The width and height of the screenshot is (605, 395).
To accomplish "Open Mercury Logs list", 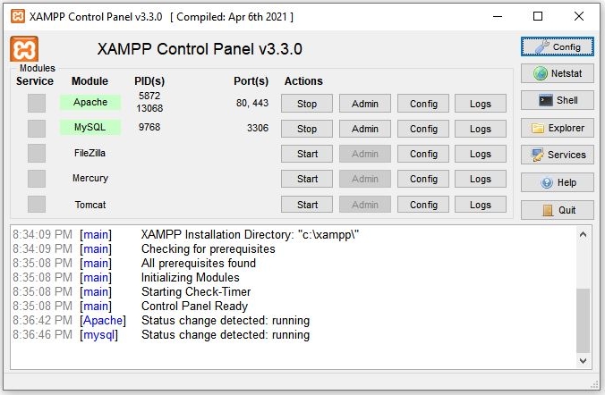I will (x=481, y=179).
